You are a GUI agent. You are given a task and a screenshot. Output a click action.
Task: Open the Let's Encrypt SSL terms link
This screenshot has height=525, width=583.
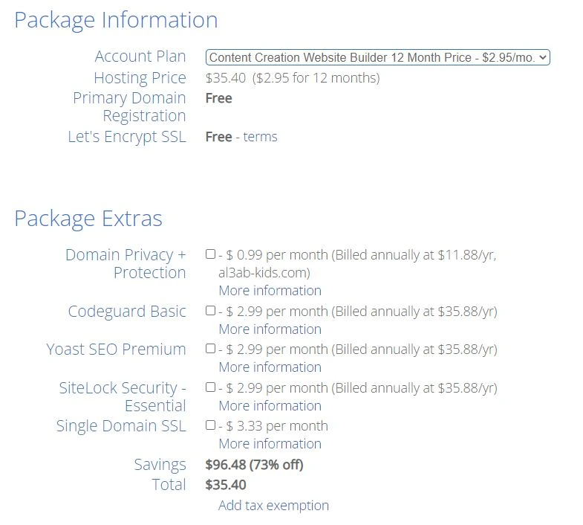click(260, 137)
